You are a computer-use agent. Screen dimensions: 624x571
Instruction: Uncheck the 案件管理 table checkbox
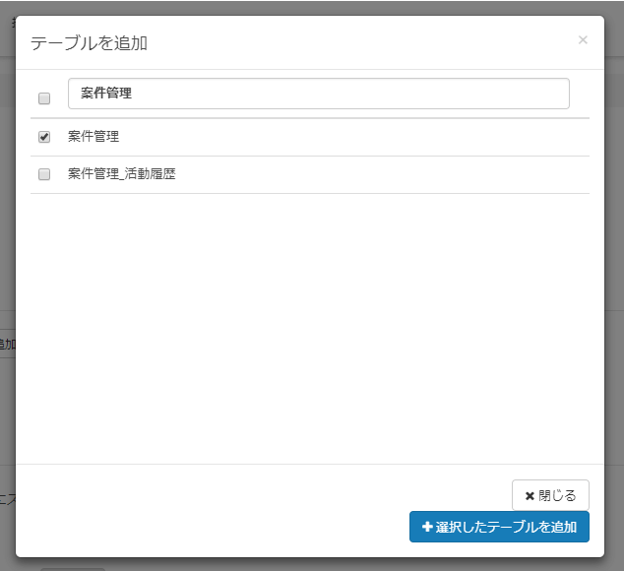click(x=44, y=137)
